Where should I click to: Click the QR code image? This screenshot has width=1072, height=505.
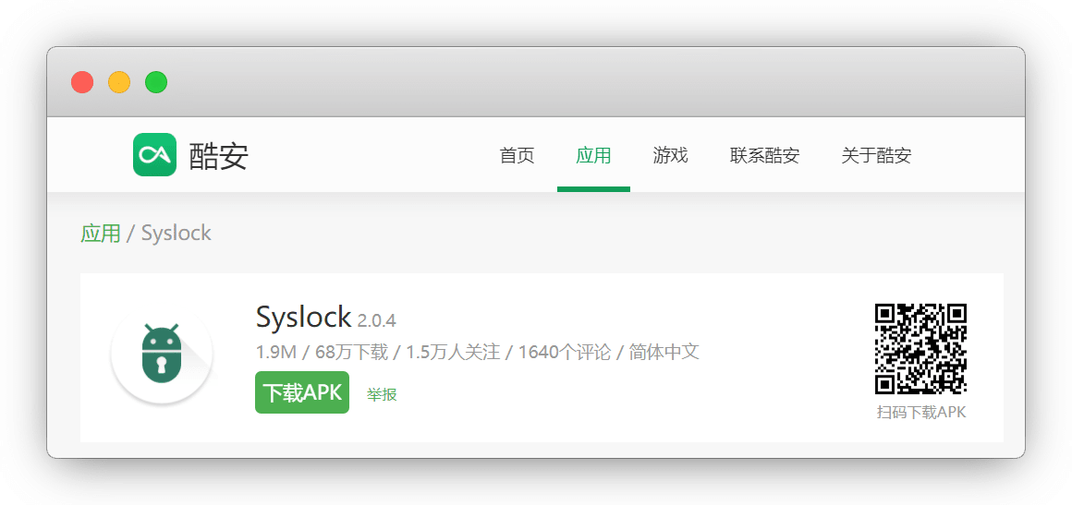pos(921,348)
